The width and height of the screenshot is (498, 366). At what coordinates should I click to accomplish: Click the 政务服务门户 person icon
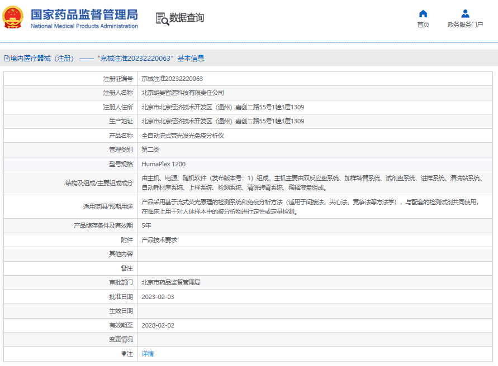pos(465,13)
